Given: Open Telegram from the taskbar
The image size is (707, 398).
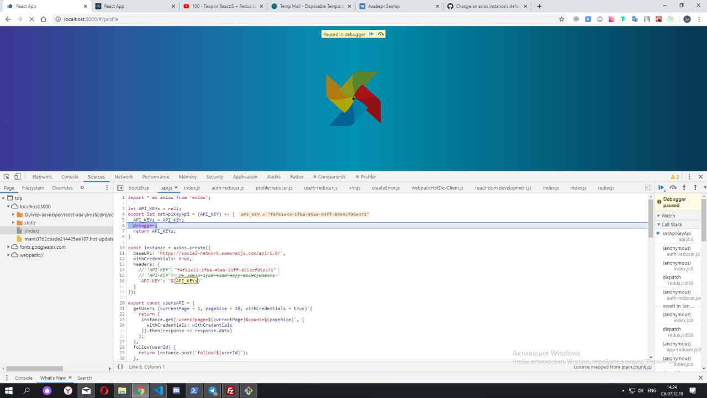Looking at the screenshot, I should (213, 390).
